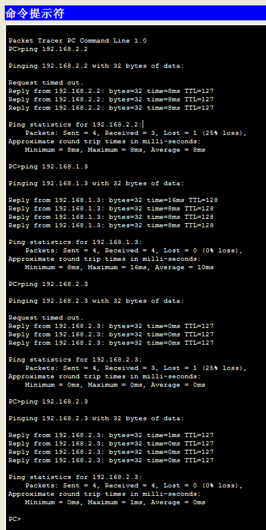Click Pinging 192.168.1.3 with 32 bytes line

coord(96,183)
